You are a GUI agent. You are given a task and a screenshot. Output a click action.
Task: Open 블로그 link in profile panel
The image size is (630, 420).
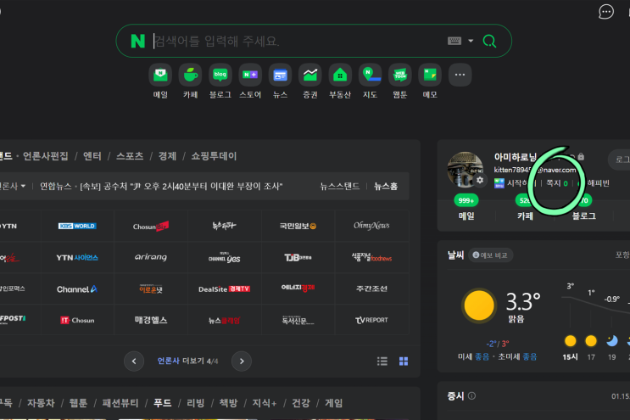coord(584,216)
